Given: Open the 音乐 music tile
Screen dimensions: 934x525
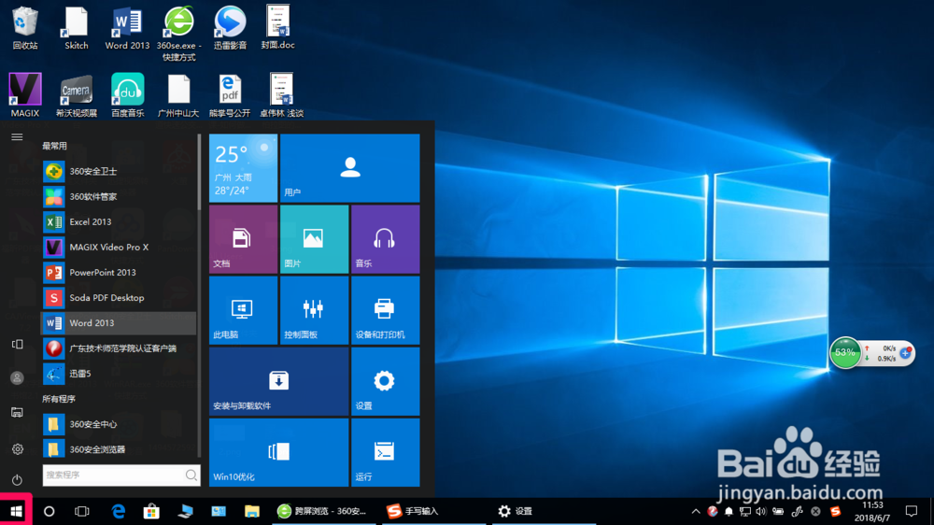Looking at the screenshot, I should [386, 239].
